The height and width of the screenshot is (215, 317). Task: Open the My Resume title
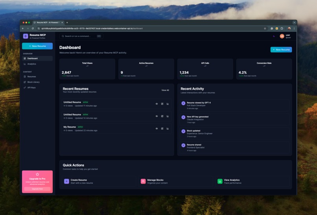70,127
